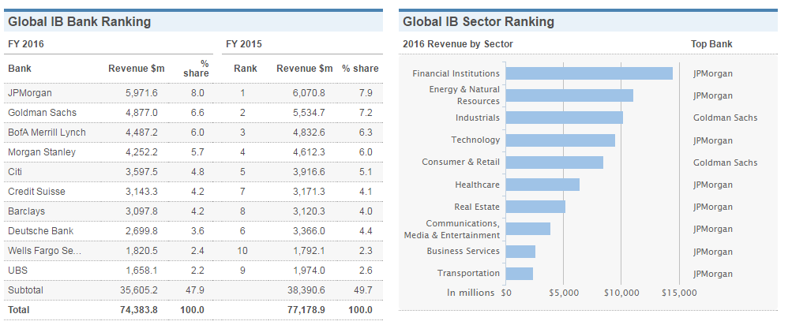The height and width of the screenshot is (325, 792).
Task: Click the Real Estate bar
Action: (535, 207)
